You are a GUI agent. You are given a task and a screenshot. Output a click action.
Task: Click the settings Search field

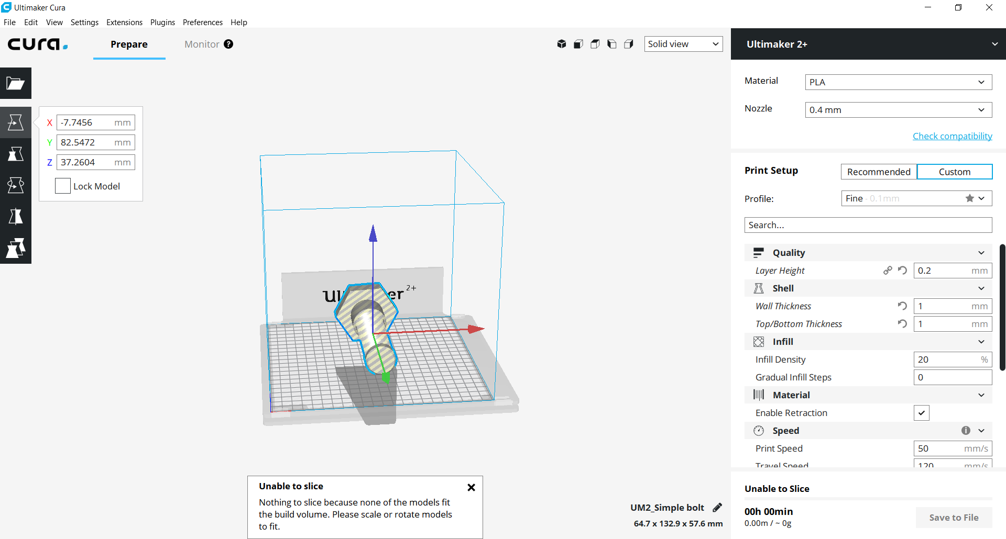pos(868,225)
